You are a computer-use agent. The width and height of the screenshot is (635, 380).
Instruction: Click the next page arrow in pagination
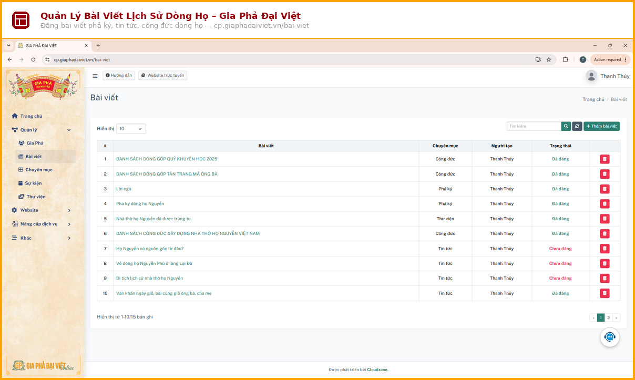pyautogui.click(x=616, y=317)
